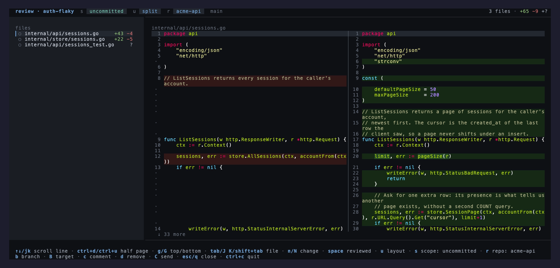560x268 pixels.
Task: Click removed line 'store.AllSessions(ctx, accountFrom(ctx'
Action: pos(255,159)
